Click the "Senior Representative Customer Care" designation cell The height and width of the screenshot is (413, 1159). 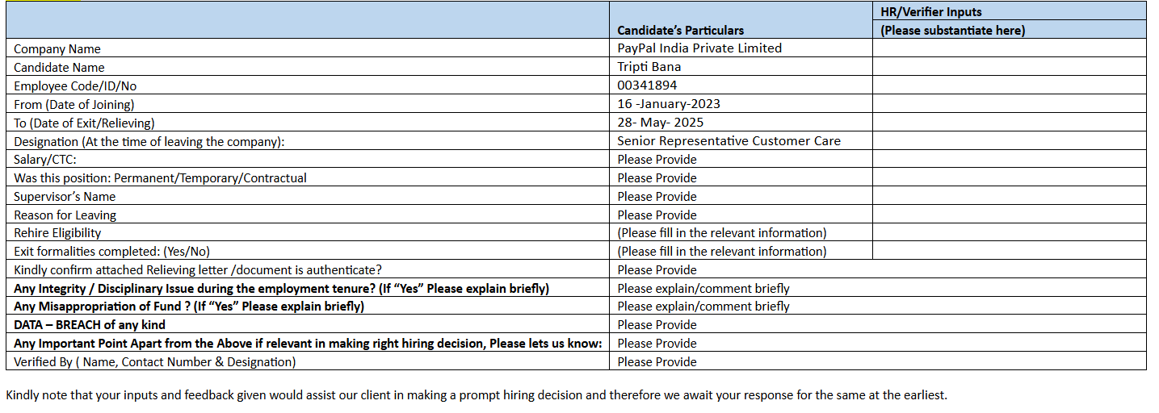coord(729,141)
